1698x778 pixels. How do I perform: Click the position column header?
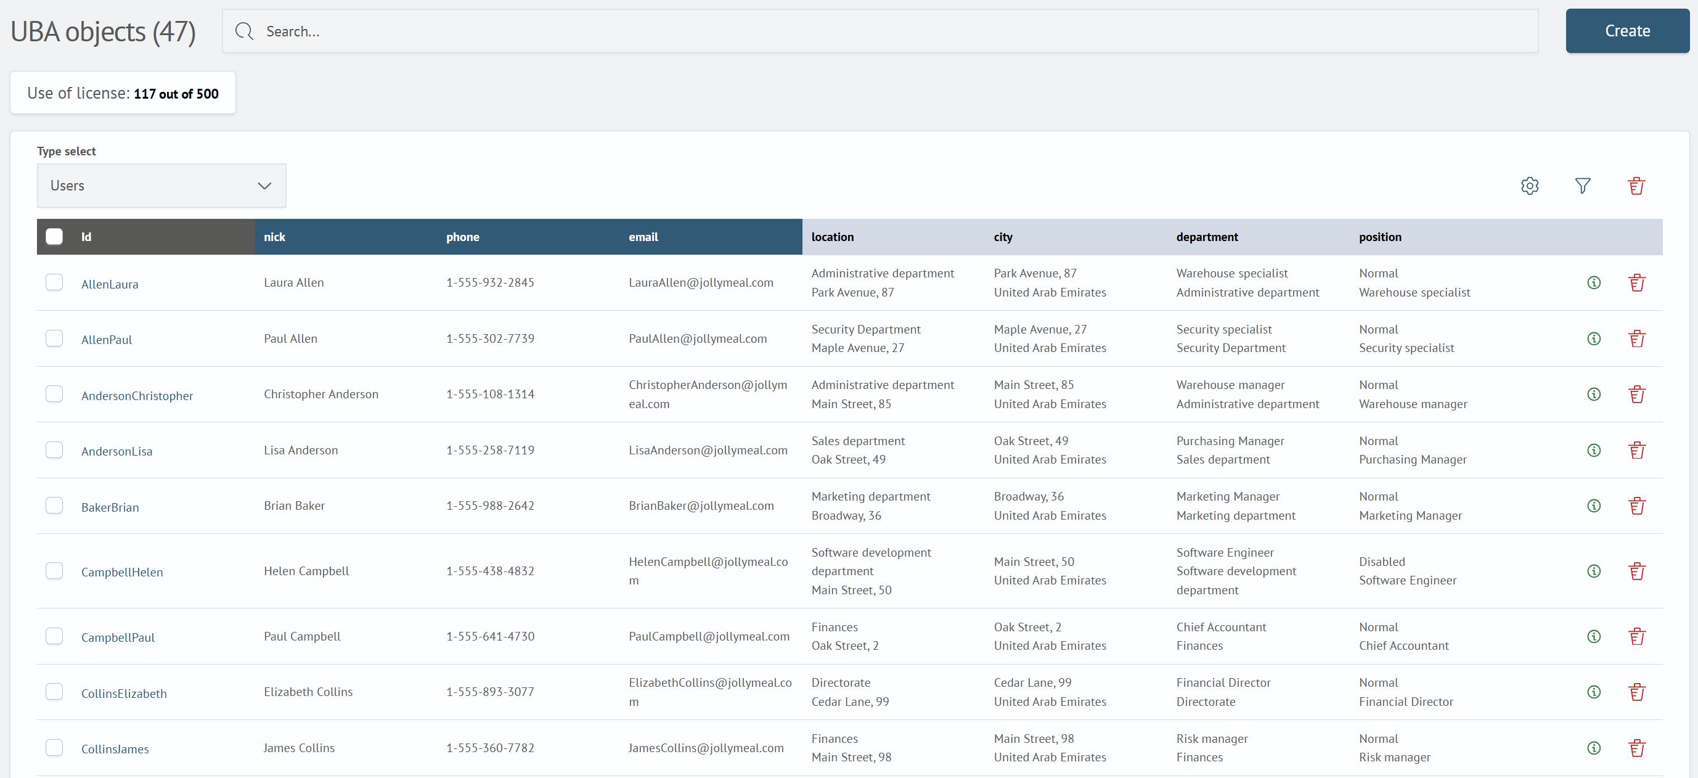point(1379,237)
